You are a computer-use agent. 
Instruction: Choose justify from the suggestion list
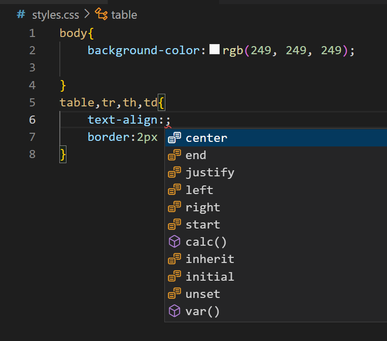point(209,172)
